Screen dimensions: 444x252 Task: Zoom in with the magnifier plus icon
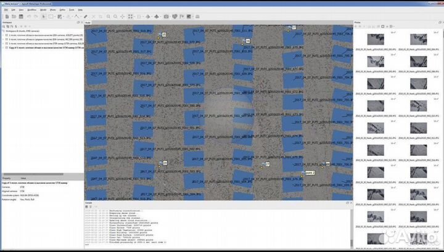point(108,17)
